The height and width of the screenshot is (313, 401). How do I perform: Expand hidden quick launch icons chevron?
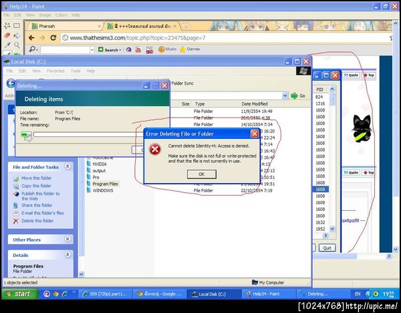74,292
